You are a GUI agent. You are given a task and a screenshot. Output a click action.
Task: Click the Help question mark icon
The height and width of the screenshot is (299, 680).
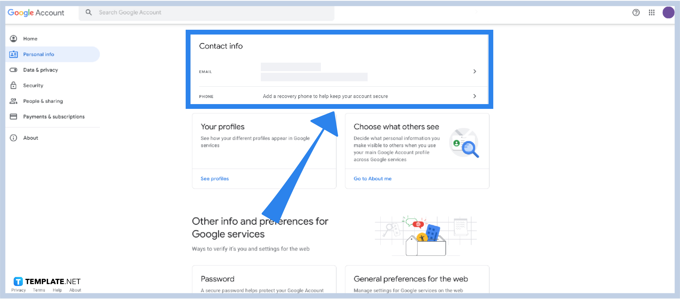pyautogui.click(x=636, y=12)
